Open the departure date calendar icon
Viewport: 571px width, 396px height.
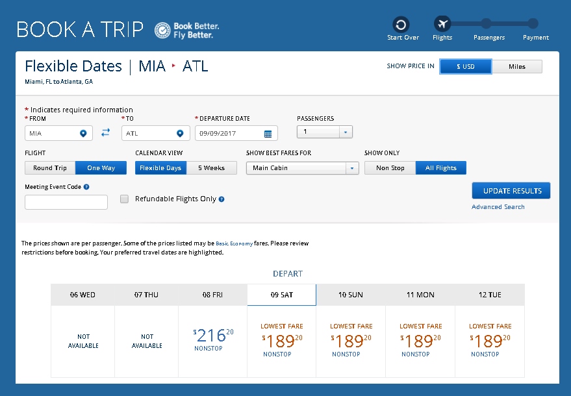269,132
